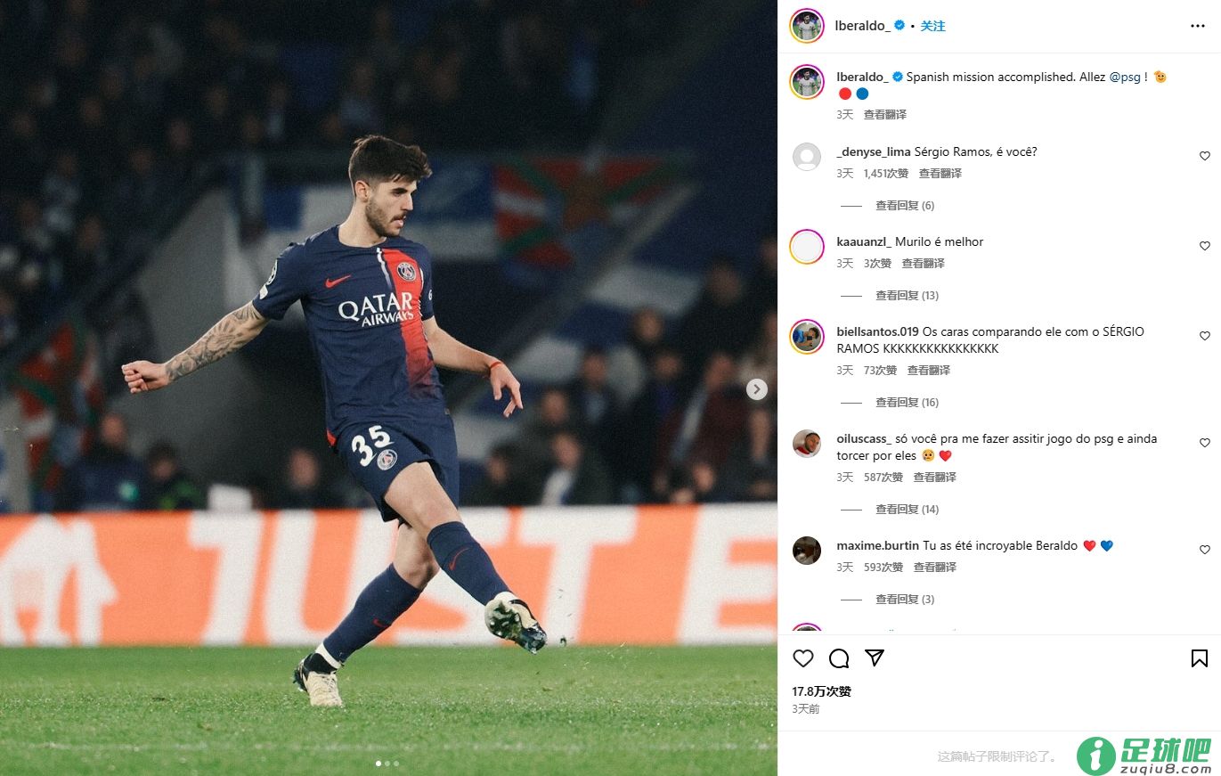View the 17.8万次赞 likes list
The width and height of the screenshot is (1221, 776).
click(821, 691)
